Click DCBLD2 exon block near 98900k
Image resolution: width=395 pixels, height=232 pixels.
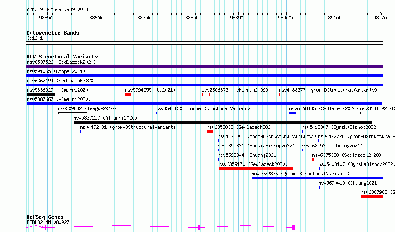coord(293,228)
